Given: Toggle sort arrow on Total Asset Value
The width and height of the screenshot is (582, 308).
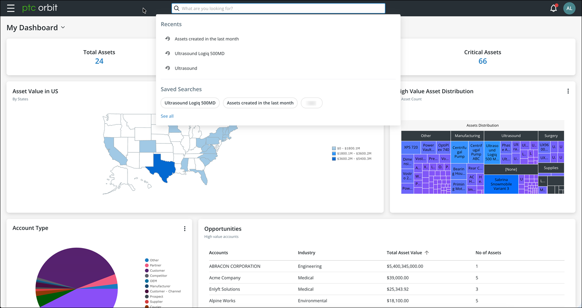Looking at the screenshot, I should (x=427, y=253).
